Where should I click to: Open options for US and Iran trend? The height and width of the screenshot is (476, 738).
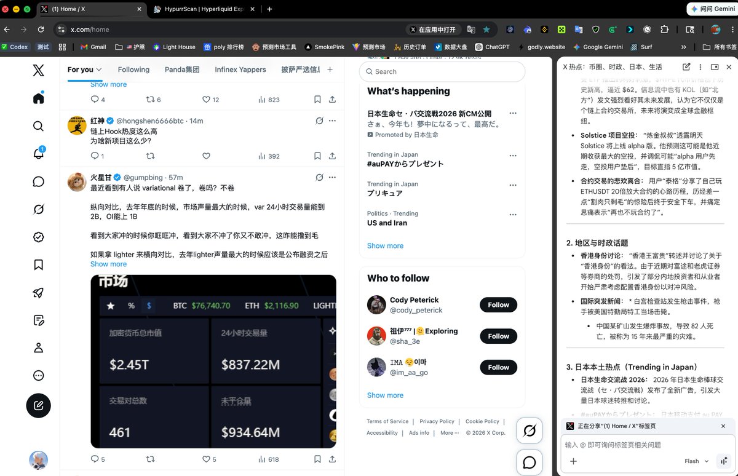pos(513,215)
